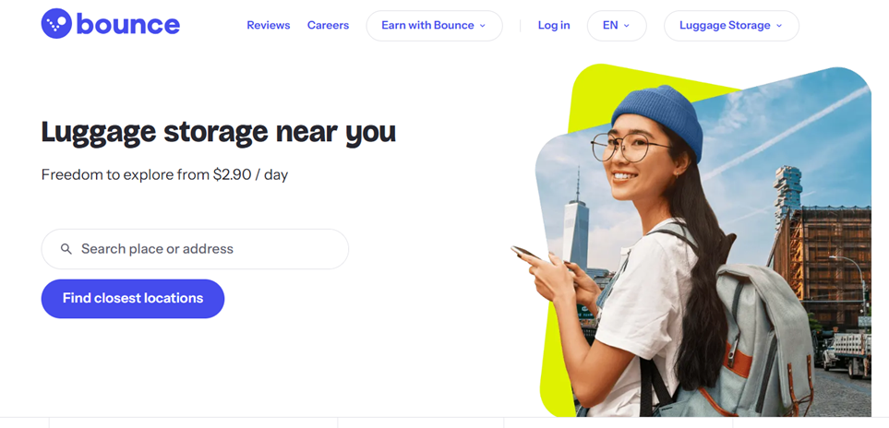Viewport: 889px width, 428px height.
Task: Click the bounce wordmark text
Action: 127,24
